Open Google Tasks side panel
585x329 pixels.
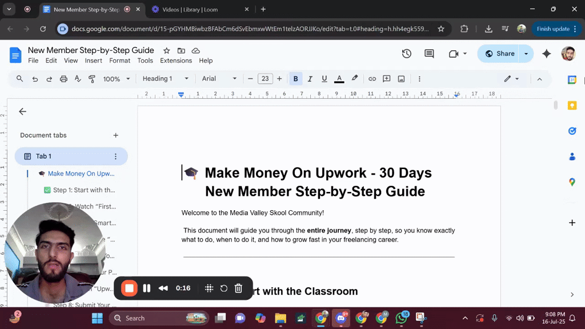[572, 131]
